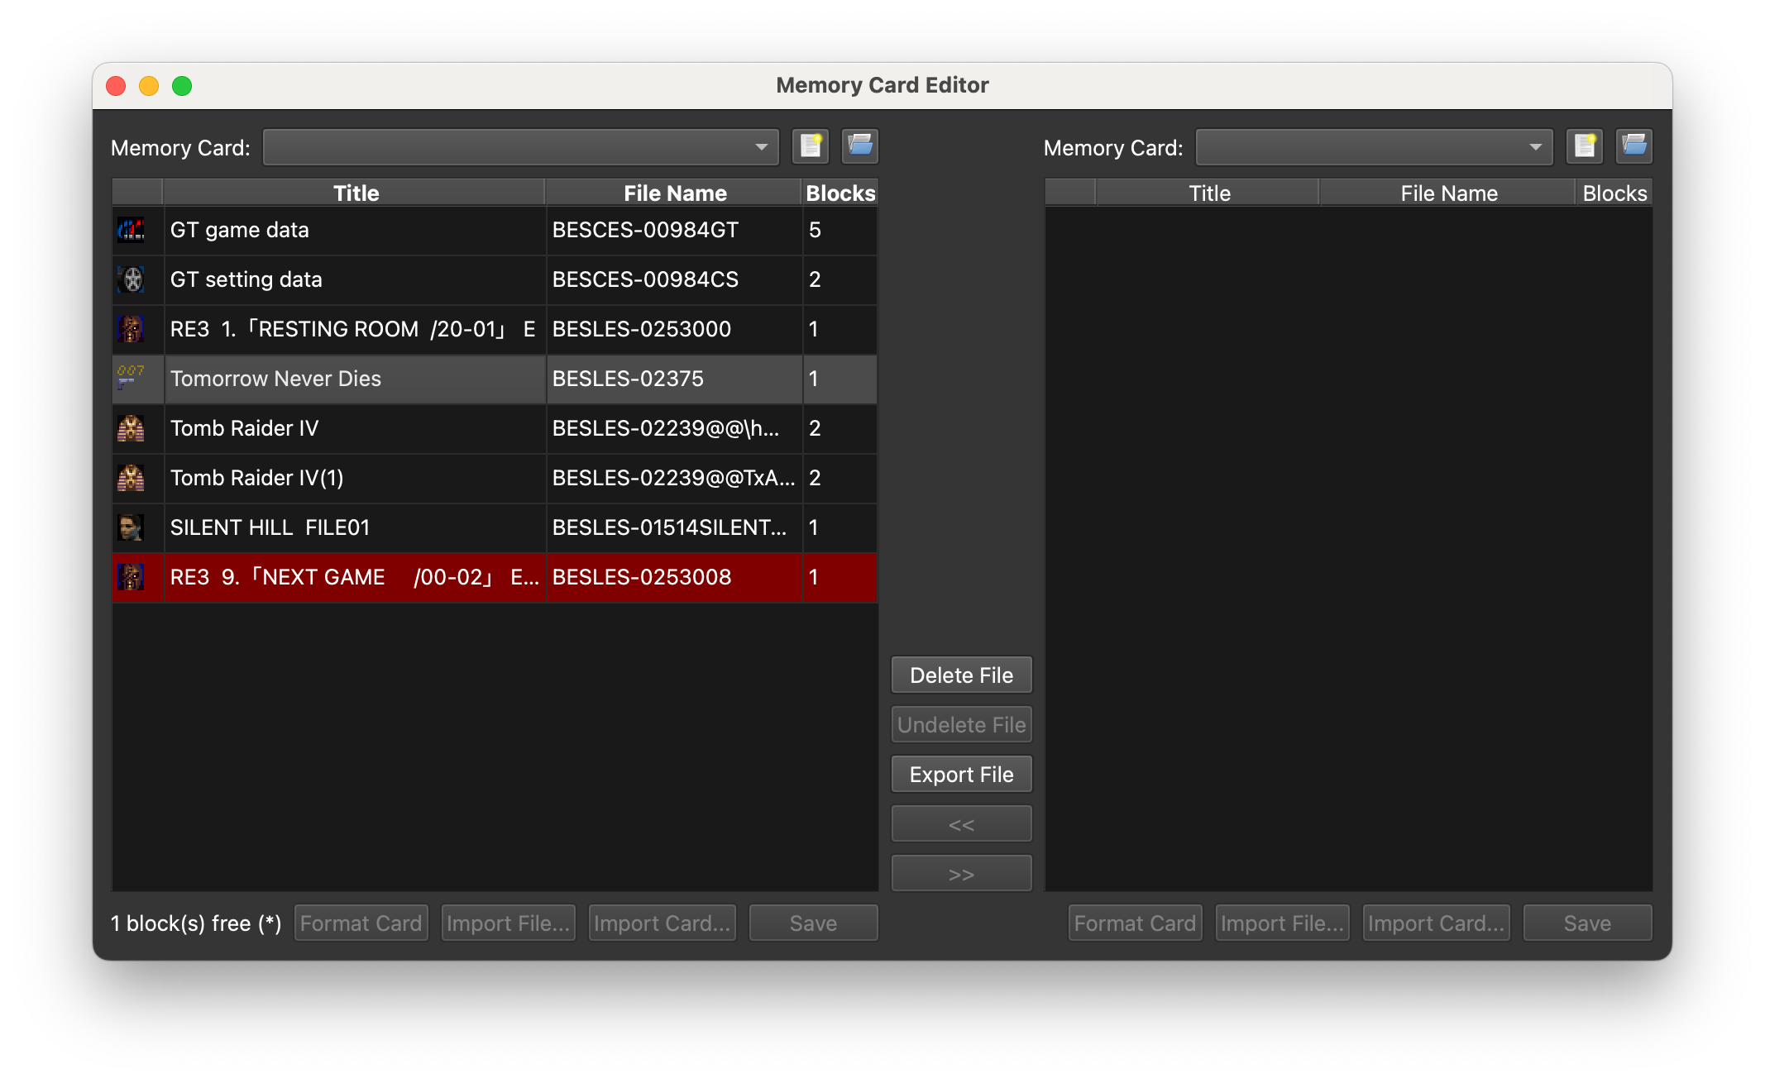This screenshot has width=1765, height=1083.
Task: Click file name BESCES-00984GT
Action: click(645, 230)
